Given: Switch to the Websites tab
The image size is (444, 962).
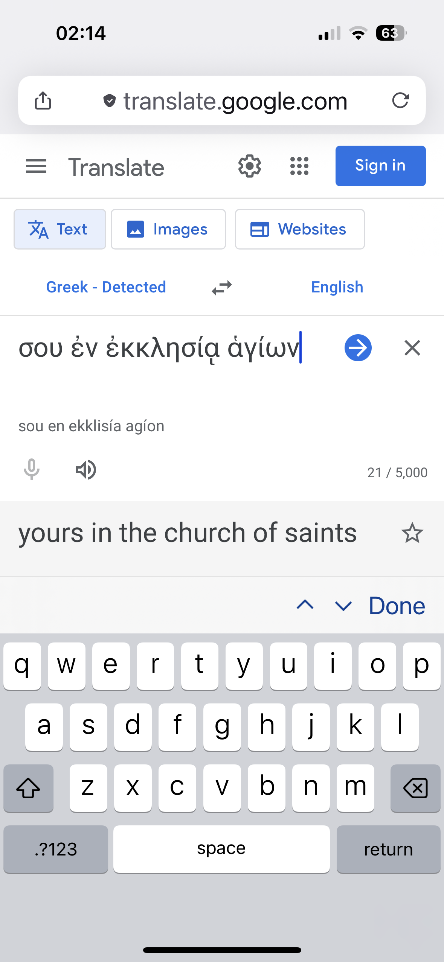Looking at the screenshot, I should (x=300, y=229).
